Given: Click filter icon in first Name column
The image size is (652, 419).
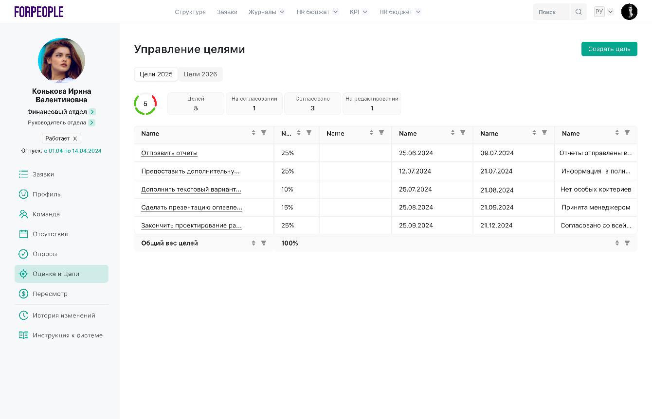Looking at the screenshot, I should pyautogui.click(x=264, y=133).
